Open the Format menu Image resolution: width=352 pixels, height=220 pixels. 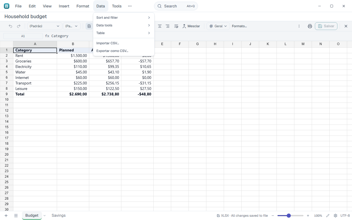[x=83, y=6]
